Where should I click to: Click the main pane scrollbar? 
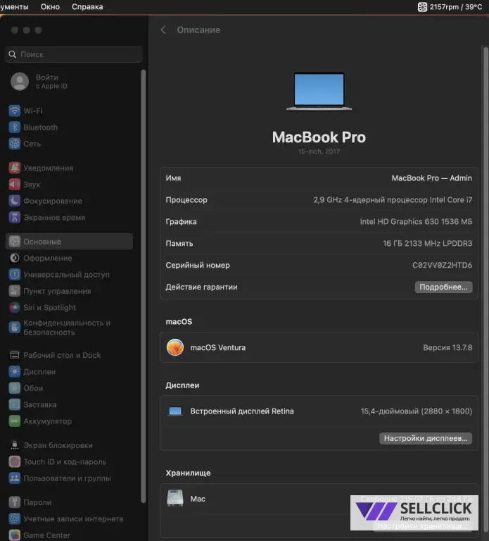pyautogui.click(x=486, y=290)
